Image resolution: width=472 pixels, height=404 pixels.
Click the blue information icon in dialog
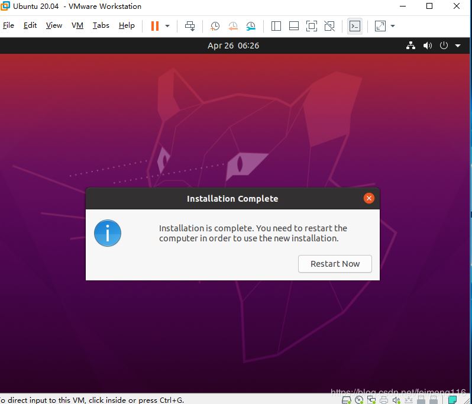(x=108, y=233)
